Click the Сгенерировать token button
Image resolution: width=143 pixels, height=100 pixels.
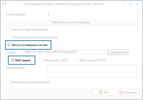point(118,52)
